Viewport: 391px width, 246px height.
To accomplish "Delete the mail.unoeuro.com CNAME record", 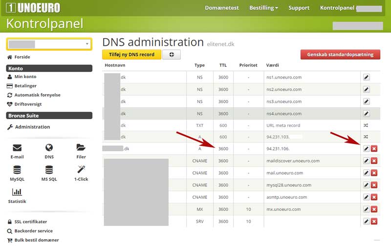I will 374,173.
